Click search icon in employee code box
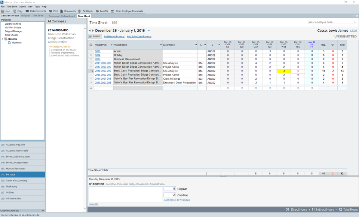This screenshot has height=217, width=359. pos(355,22)
